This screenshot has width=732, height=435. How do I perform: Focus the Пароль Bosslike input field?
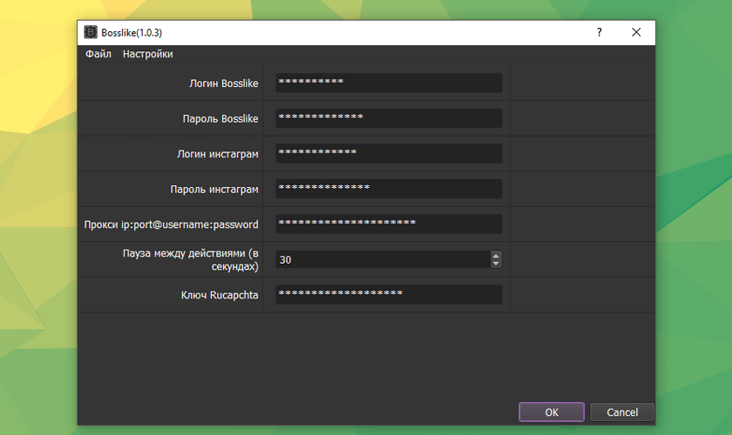[x=389, y=118]
